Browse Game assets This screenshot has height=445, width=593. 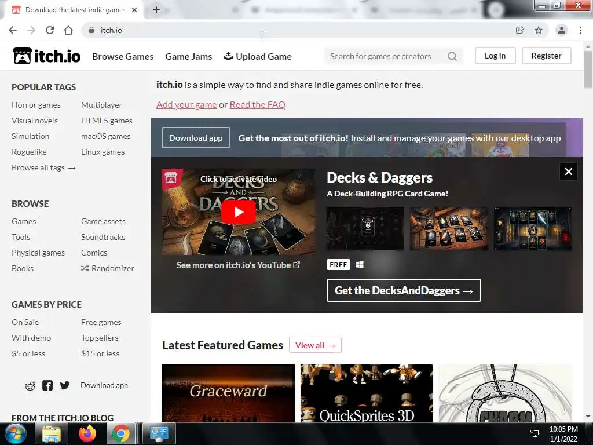pyautogui.click(x=103, y=221)
